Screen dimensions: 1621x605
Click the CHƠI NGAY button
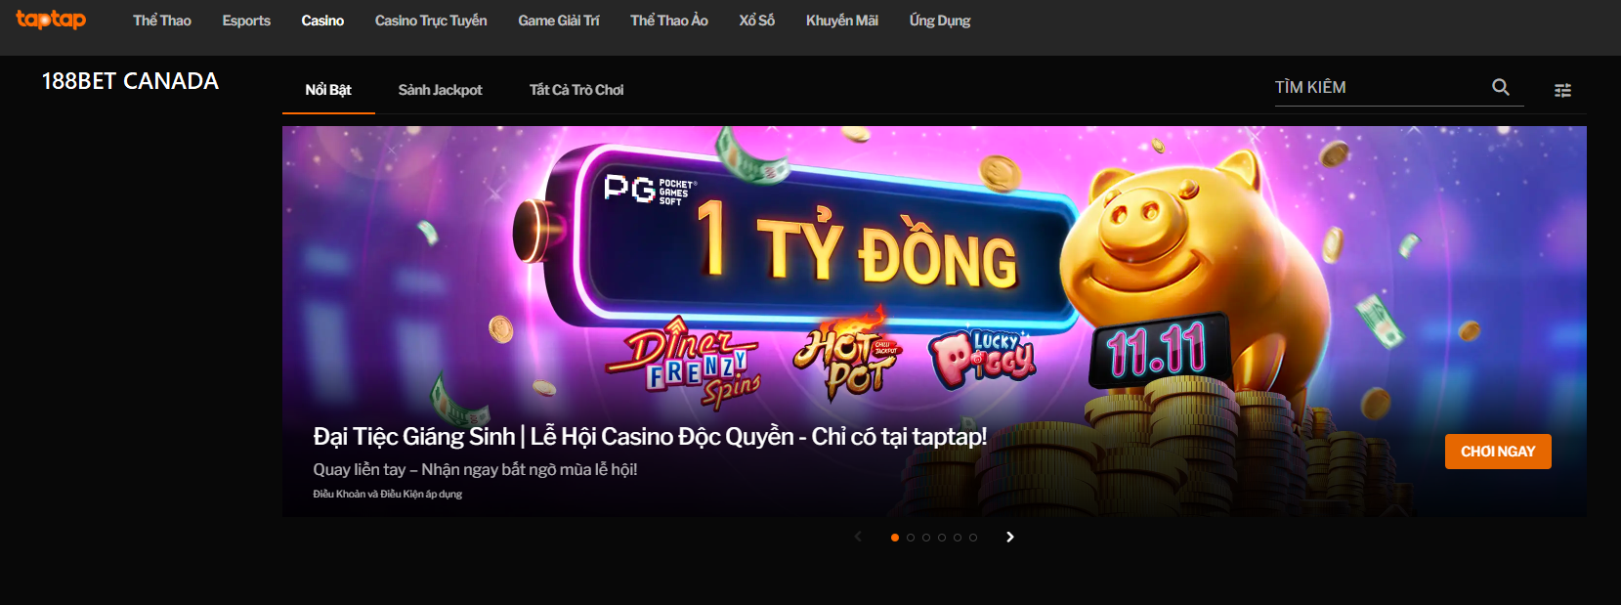[x=1498, y=452]
